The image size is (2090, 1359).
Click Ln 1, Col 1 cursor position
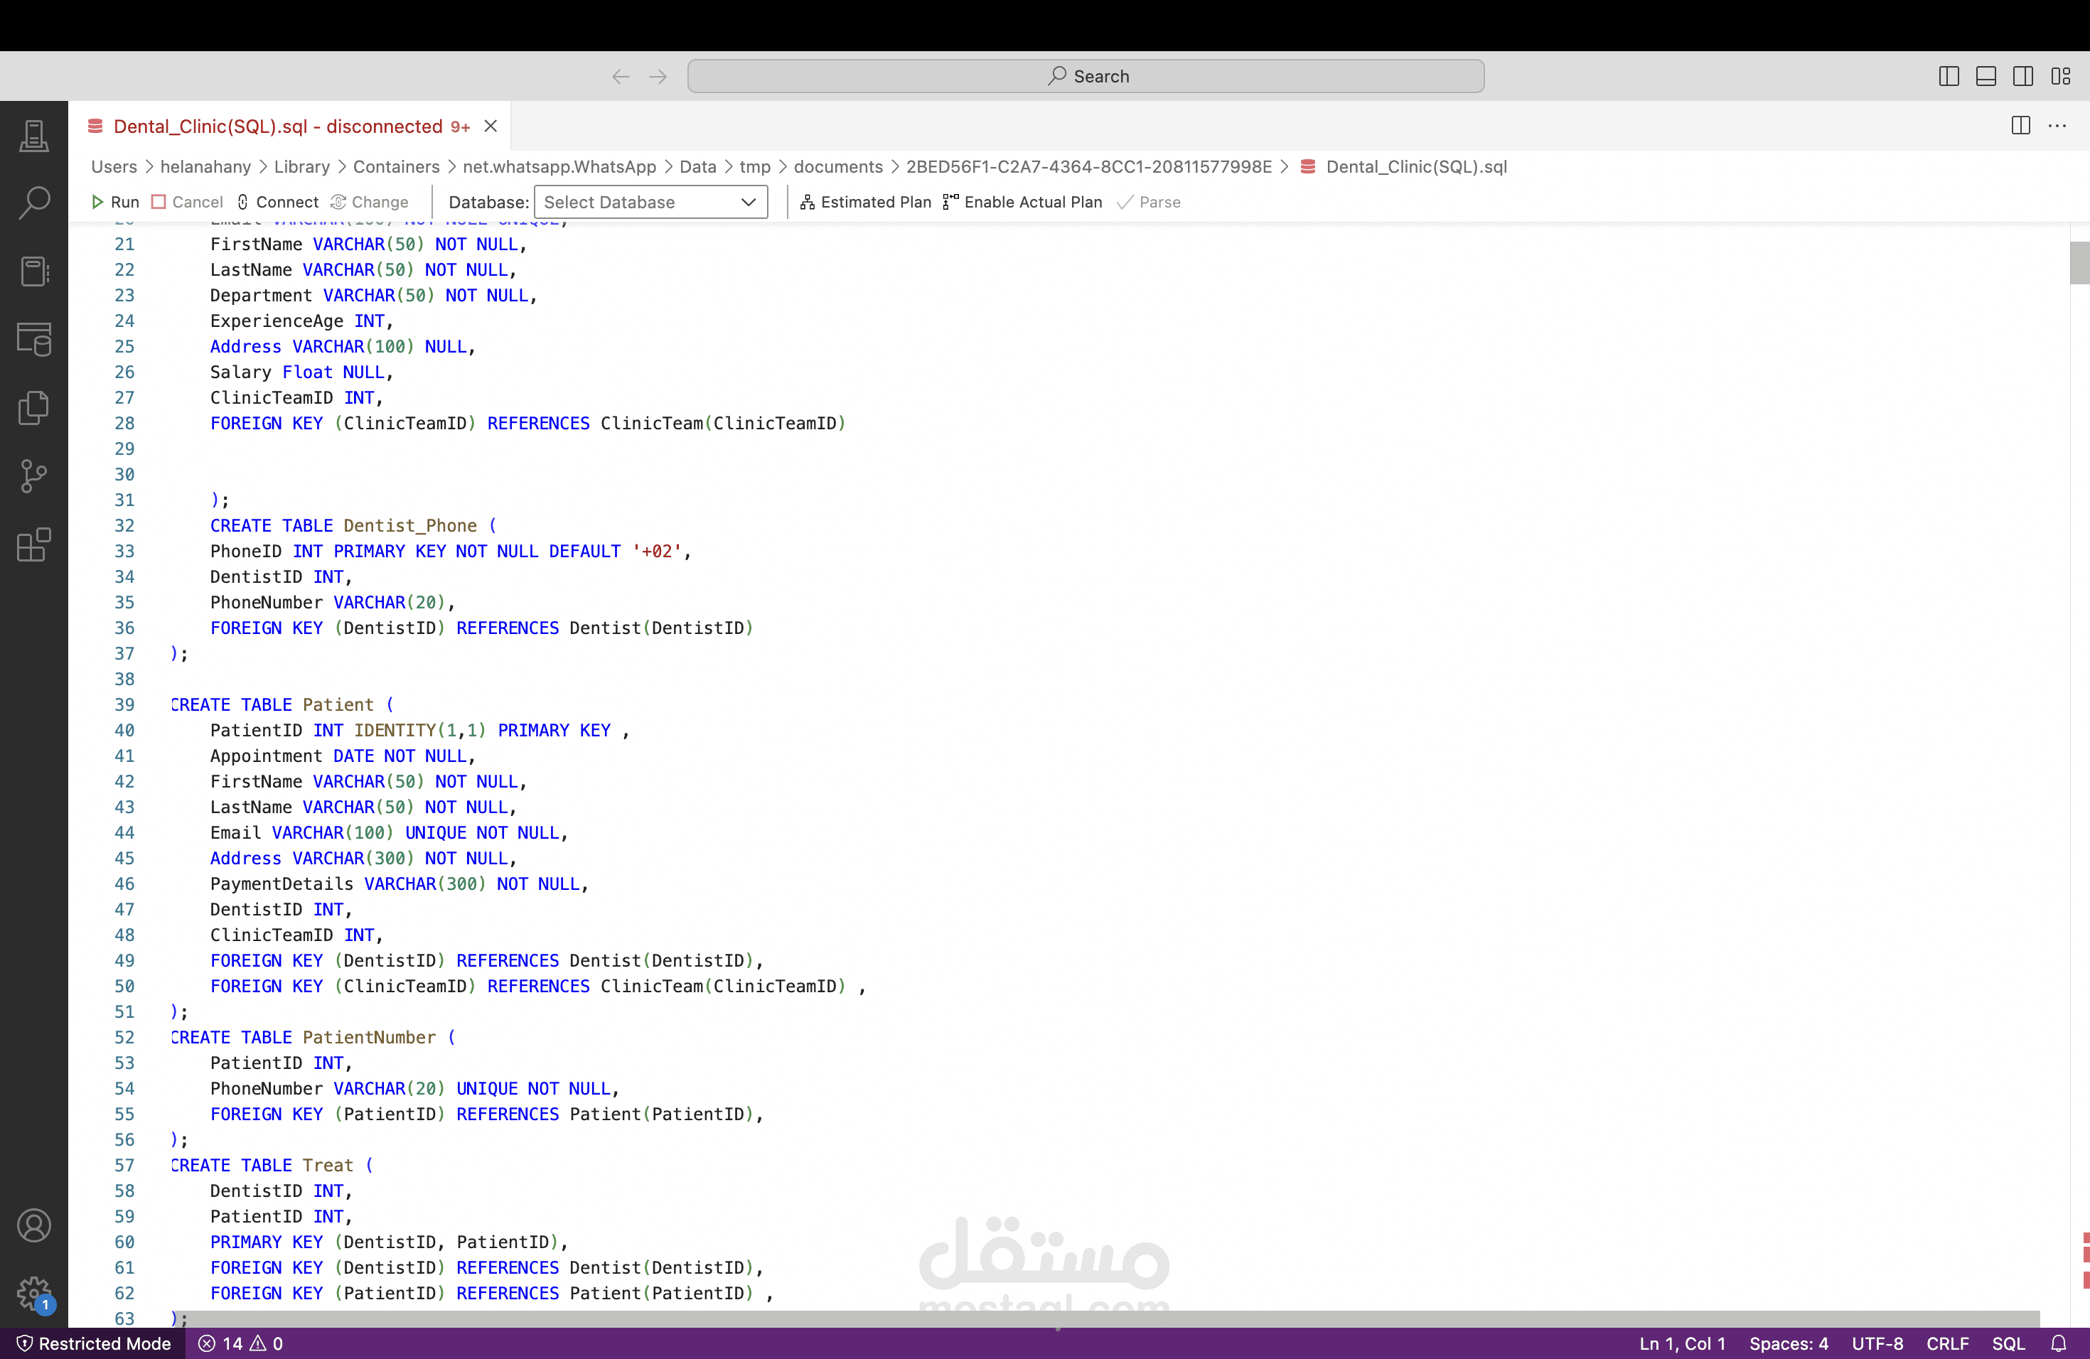(1682, 1343)
